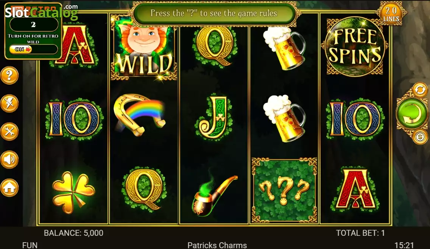
Task: Click the leprechaun Wild symbol
Action: (x=144, y=48)
